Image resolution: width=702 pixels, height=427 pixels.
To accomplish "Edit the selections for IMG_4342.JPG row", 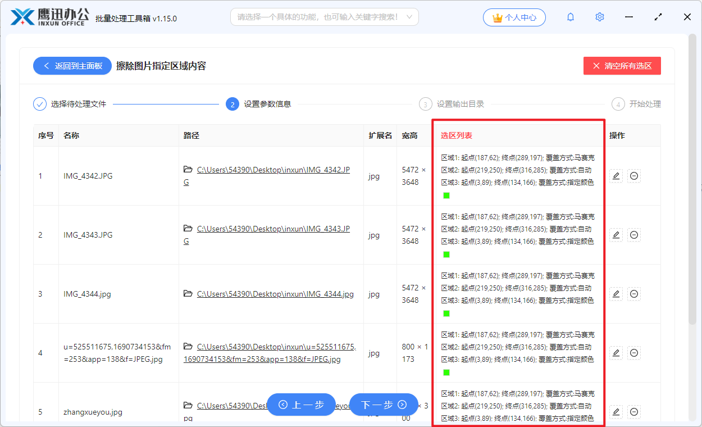I will coord(616,176).
